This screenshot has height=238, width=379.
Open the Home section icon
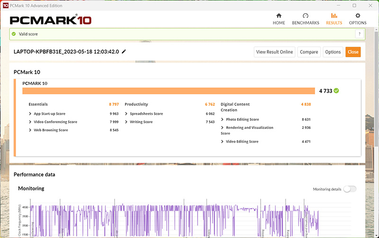pos(279,16)
